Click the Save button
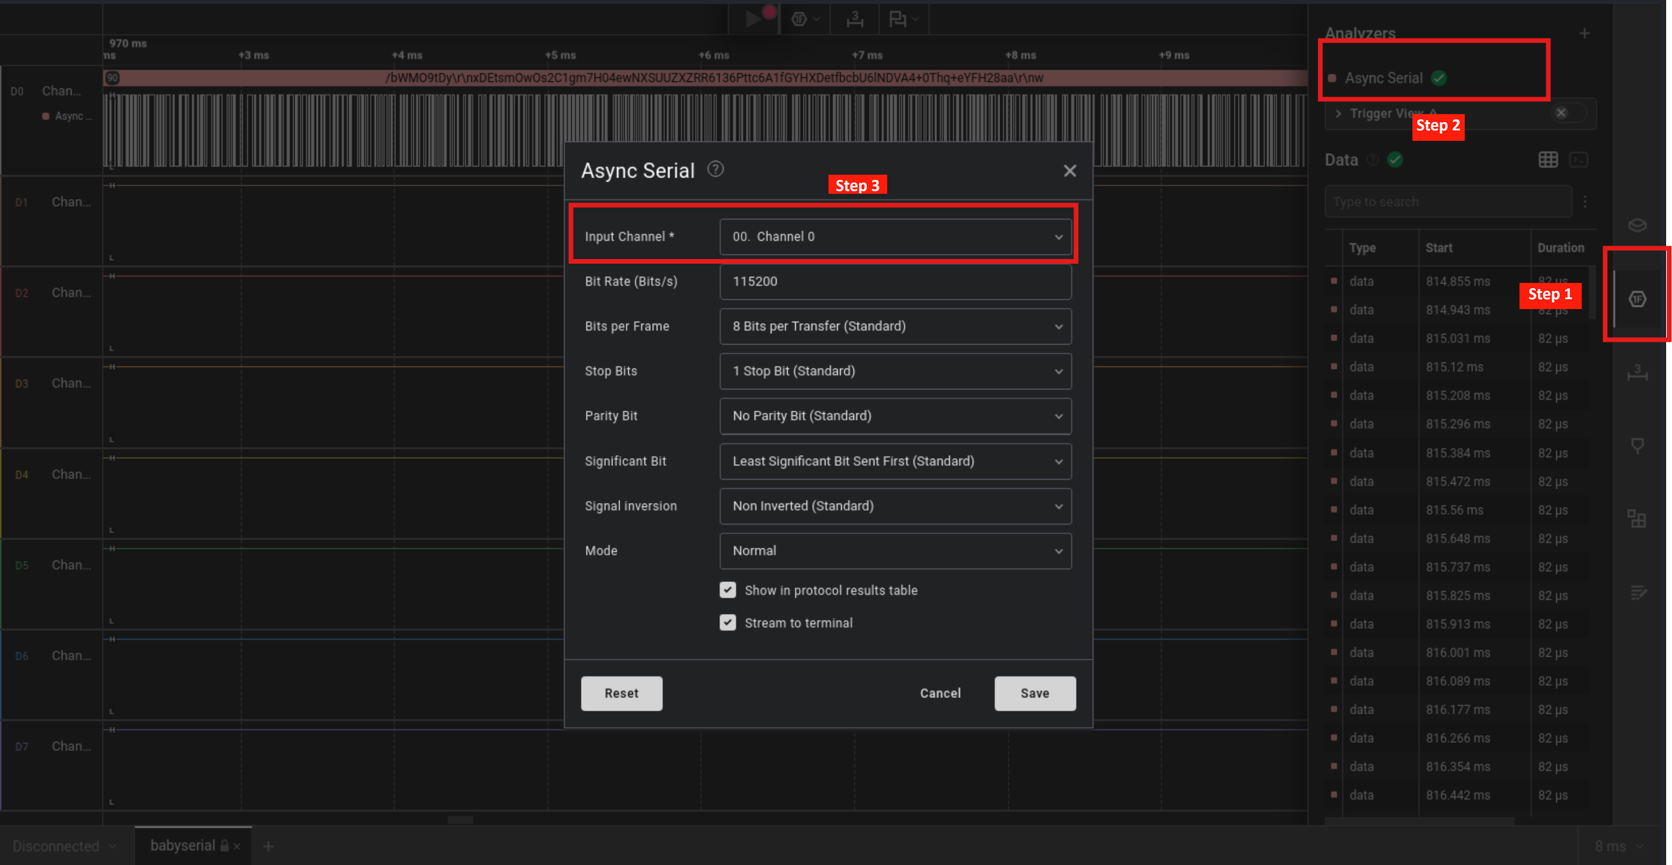The height and width of the screenshot is (865, 1672). pos(1035,693)
